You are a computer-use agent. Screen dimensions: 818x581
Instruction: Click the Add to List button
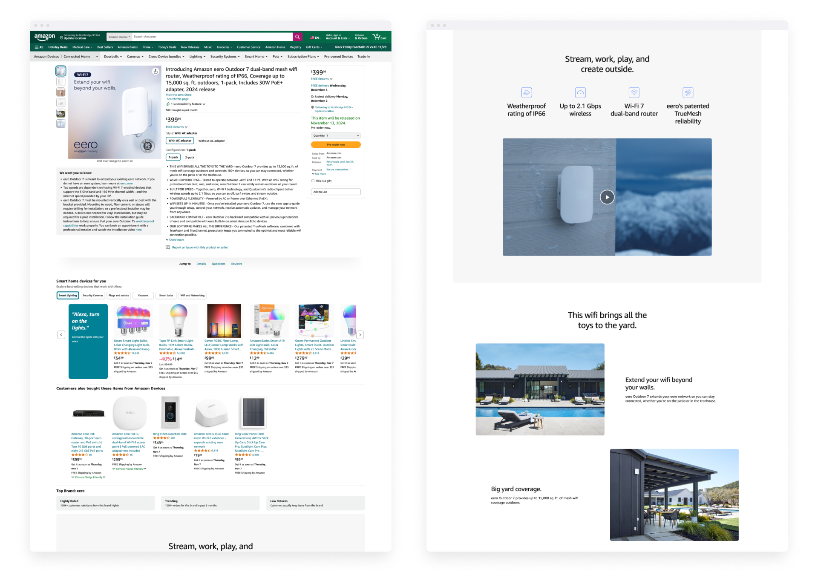pyautogui.click(x=336, y=192)
